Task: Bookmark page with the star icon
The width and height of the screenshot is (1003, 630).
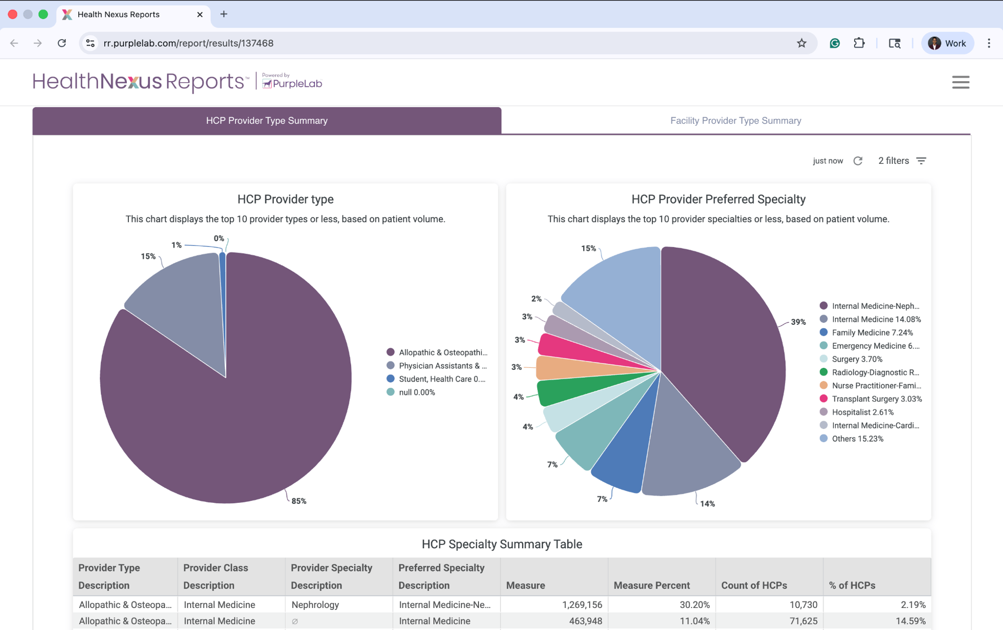Action: (x=801, y=43)
